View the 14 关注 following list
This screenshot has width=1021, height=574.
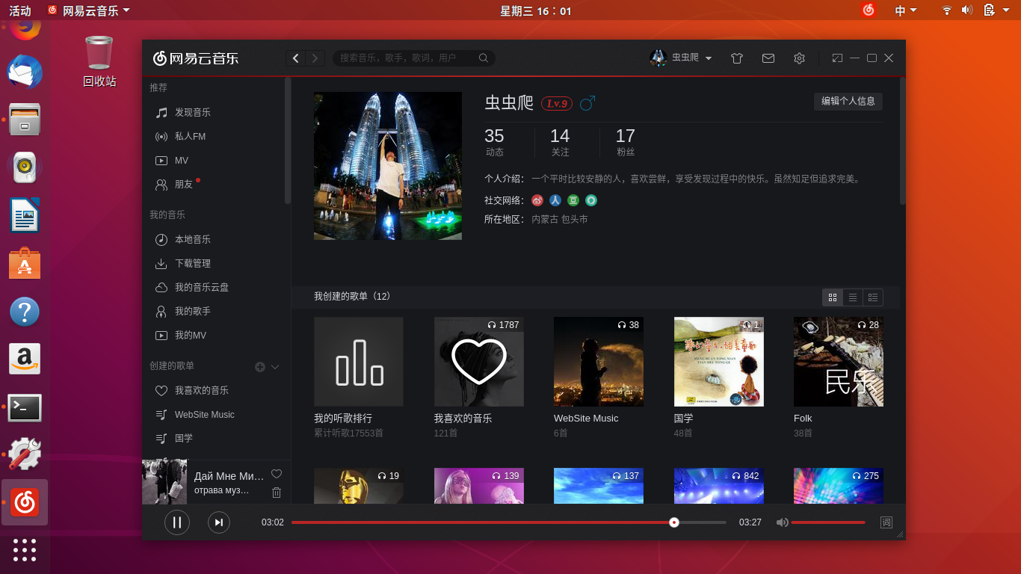[560, 142]
